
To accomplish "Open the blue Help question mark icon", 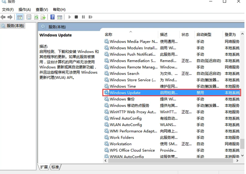I will [52, 17].
